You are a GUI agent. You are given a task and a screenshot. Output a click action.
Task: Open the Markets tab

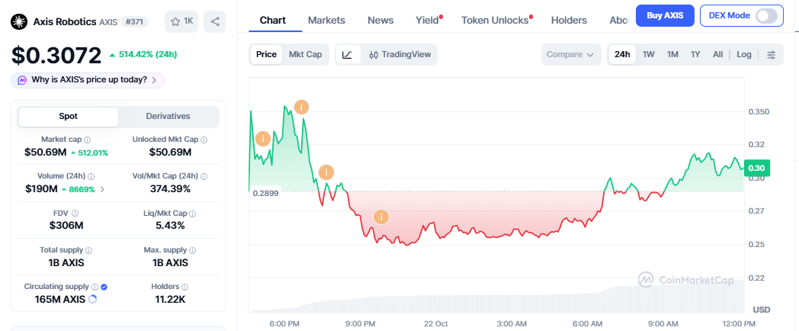[x=326, y=21]
